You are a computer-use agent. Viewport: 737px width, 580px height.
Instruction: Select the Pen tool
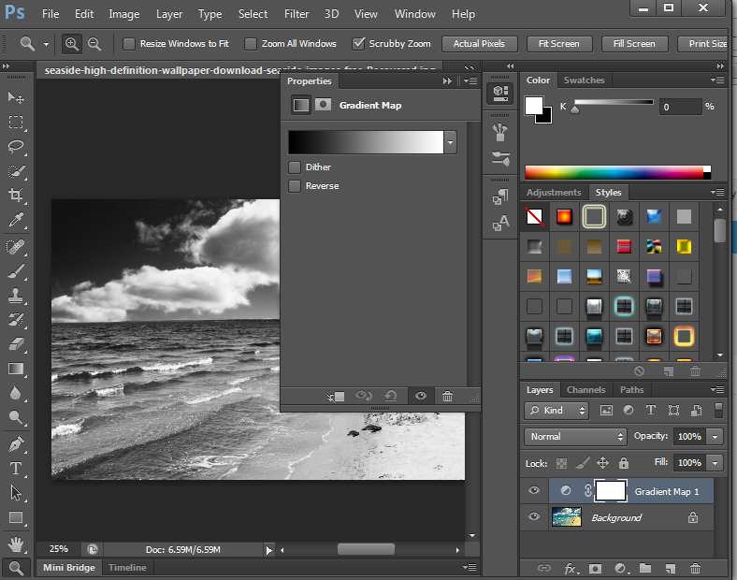(x=16, y=443)
